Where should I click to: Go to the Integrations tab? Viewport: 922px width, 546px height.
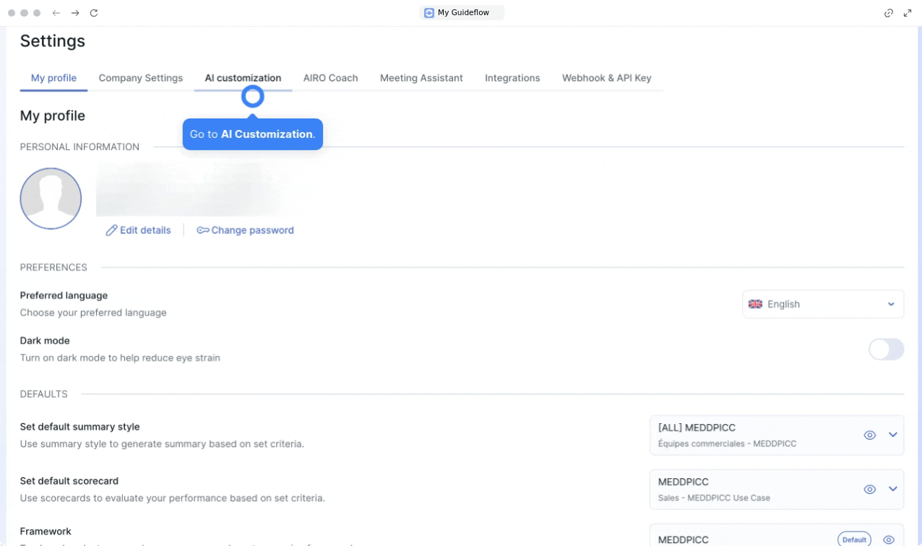click(512, 78)
